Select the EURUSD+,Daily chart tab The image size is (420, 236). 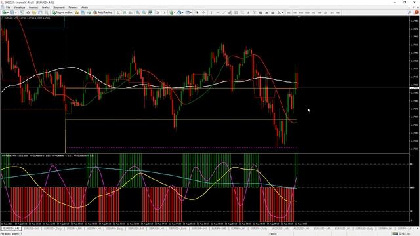click(52, 229)
